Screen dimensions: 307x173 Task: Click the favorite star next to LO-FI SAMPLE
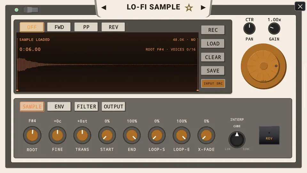coord(189,8)
